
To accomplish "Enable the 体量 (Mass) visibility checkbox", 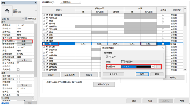I will (x=47, y=21).
